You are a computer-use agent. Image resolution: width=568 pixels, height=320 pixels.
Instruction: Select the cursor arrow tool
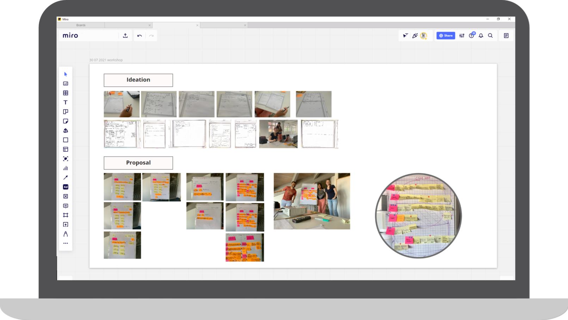[66, 74]
